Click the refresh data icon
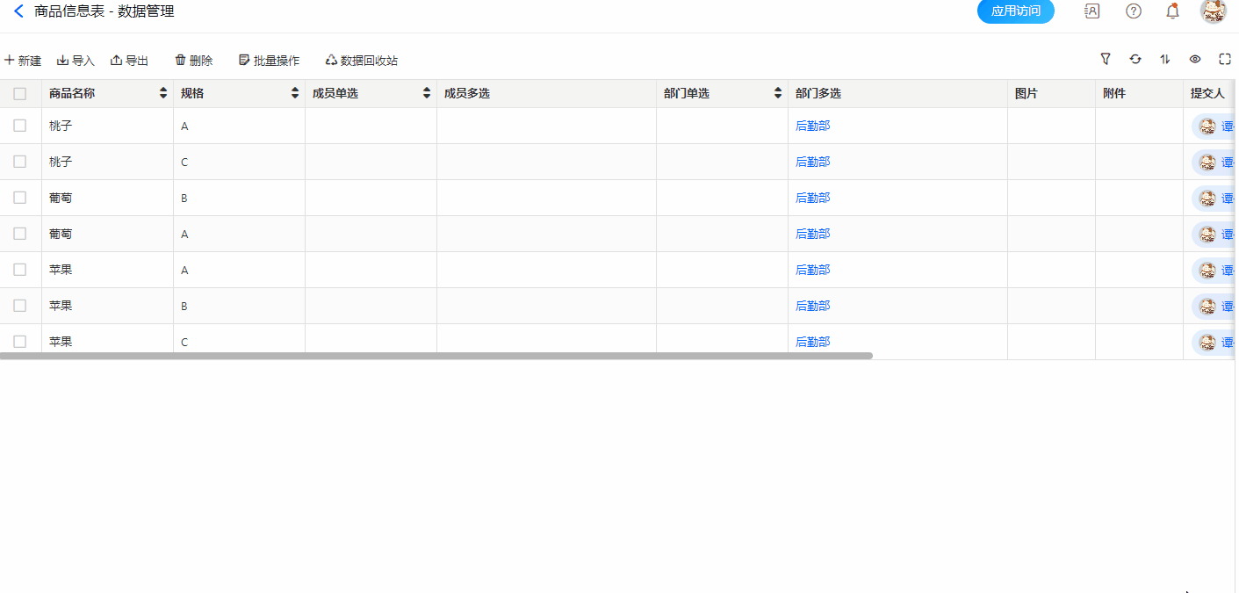Image resolution: width=1239 pixels, height=593 pixels. (x=1135, y=59)
